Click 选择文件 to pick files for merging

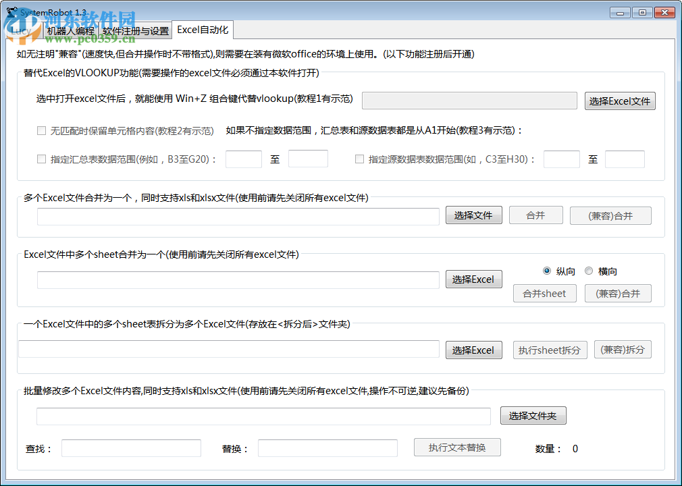[473, 215]
